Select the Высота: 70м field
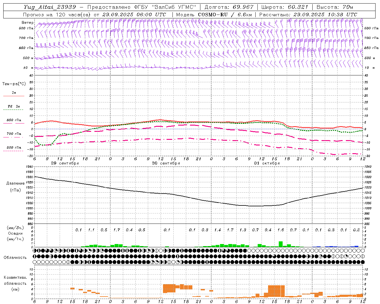Image resolution: width=380 pixels, height=304 pixels. pyautogui.click(x=335, y=7)
